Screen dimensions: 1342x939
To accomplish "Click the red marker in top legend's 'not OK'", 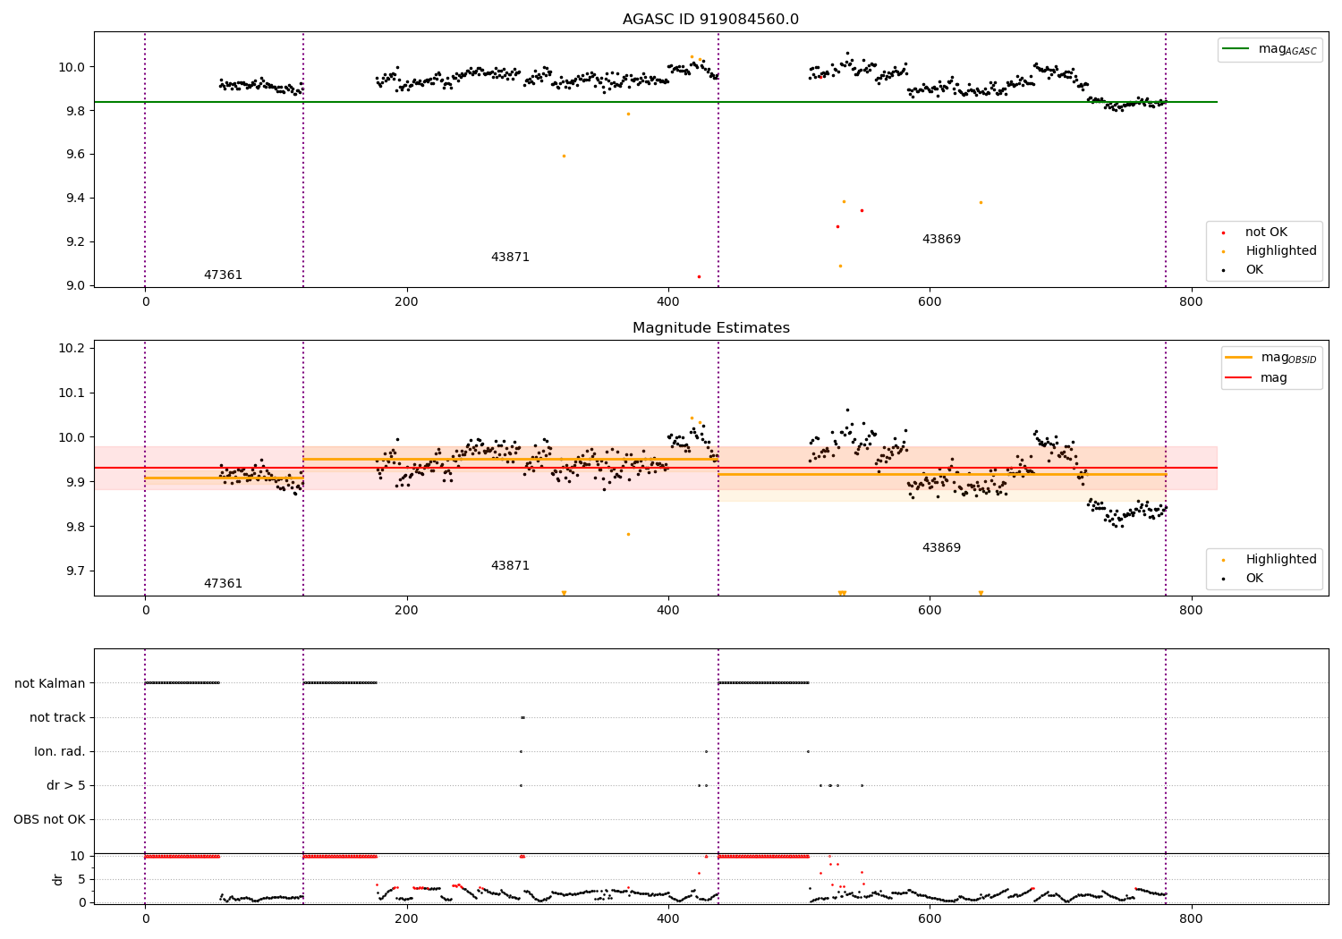I will coord(1224,233).
